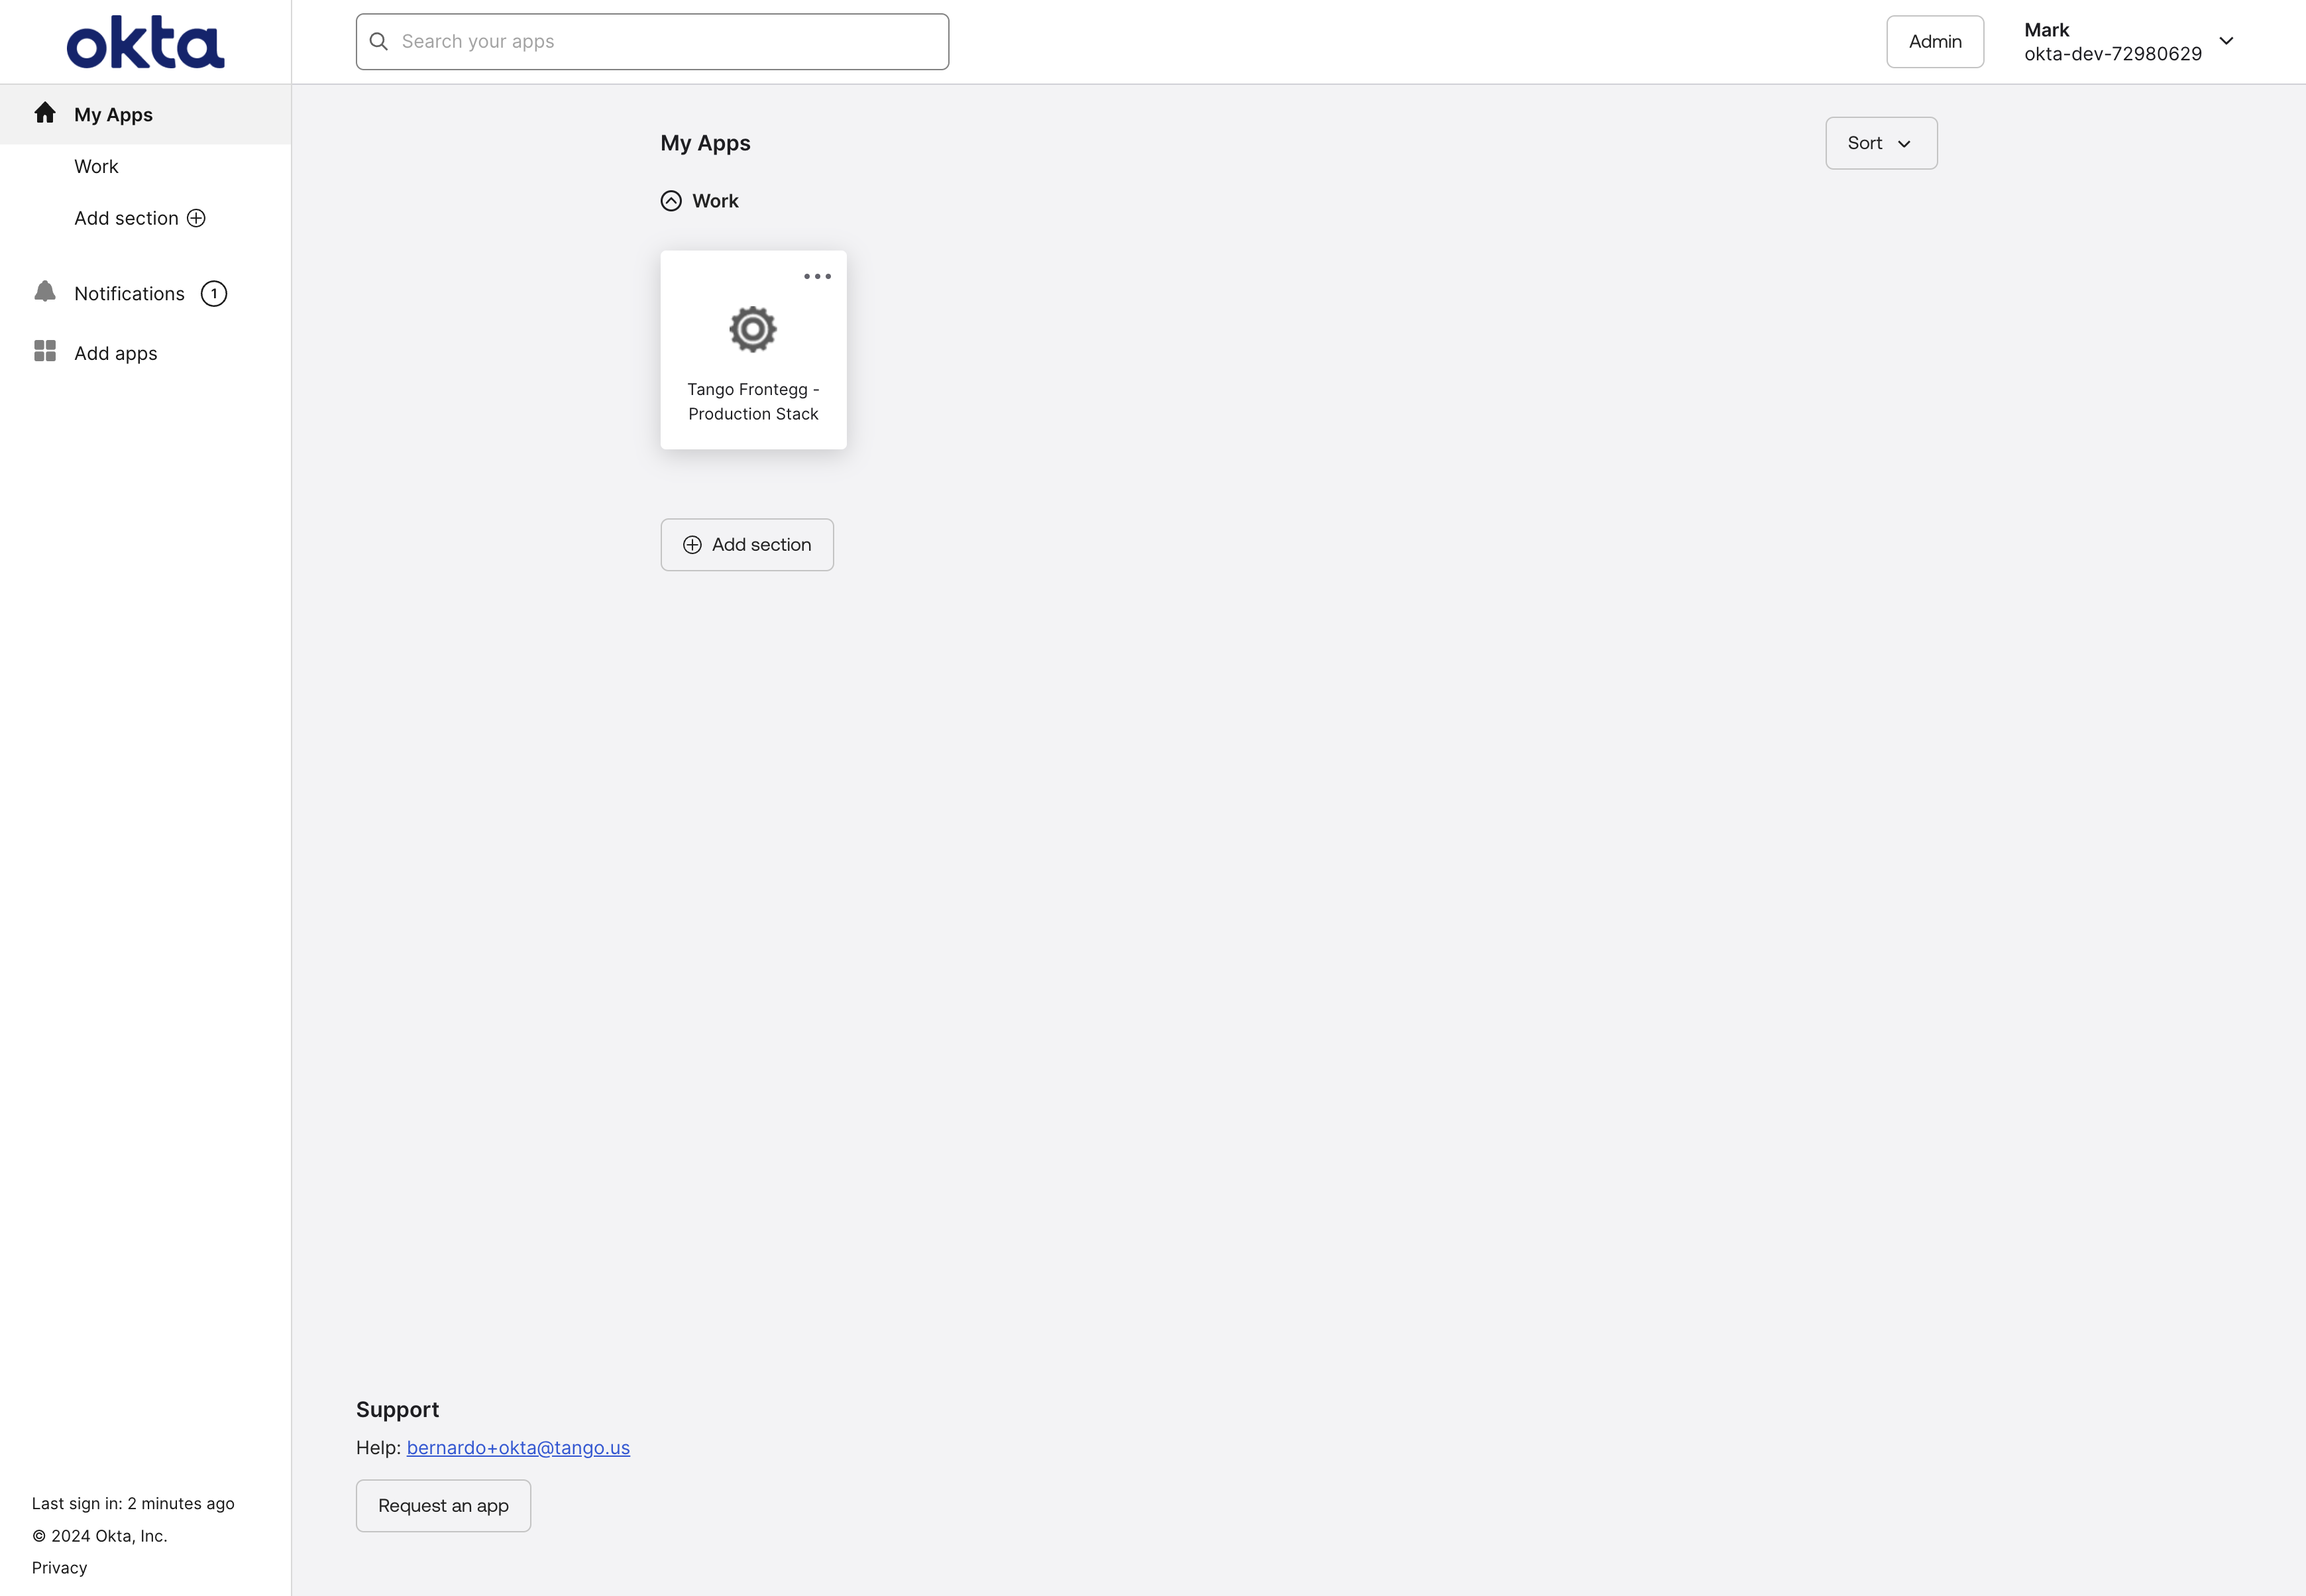Click the Last sign in text

pyautogui.click(x=133, y=1504)
